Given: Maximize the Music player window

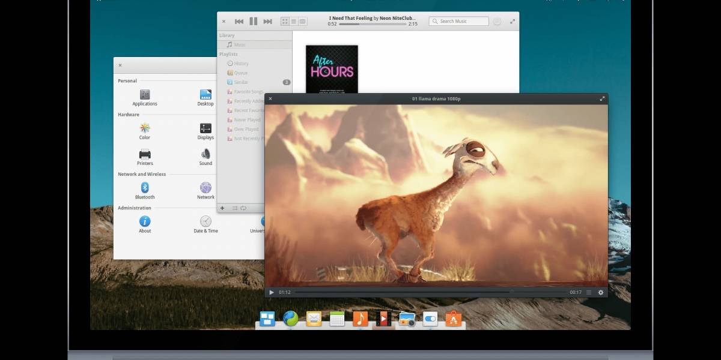Looking at the screenshot, I should coord(513,22).
